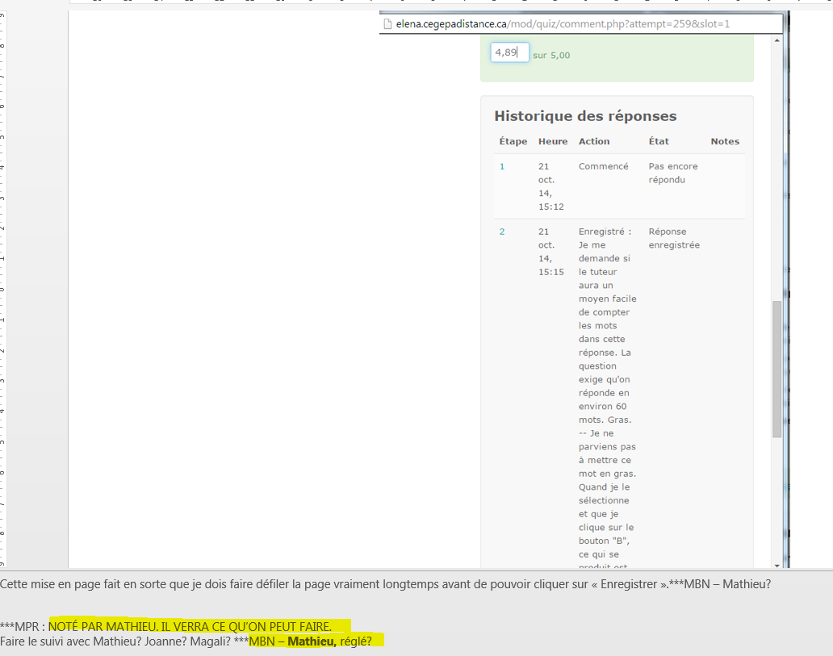Image resolution: width=833 pixels, height=656 pixels.
Task: Click the Heure column header
Action: [x=553, y=141]
